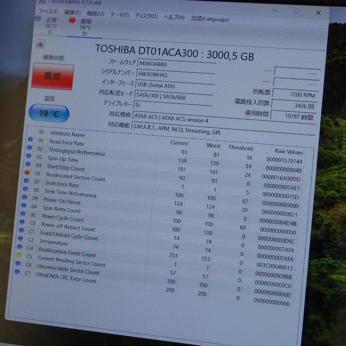Open the ヘルプ(H) menu
Image resolution: width=346 pixels, height=346 pixels.
pyautogui.click(x=174, y=17)
